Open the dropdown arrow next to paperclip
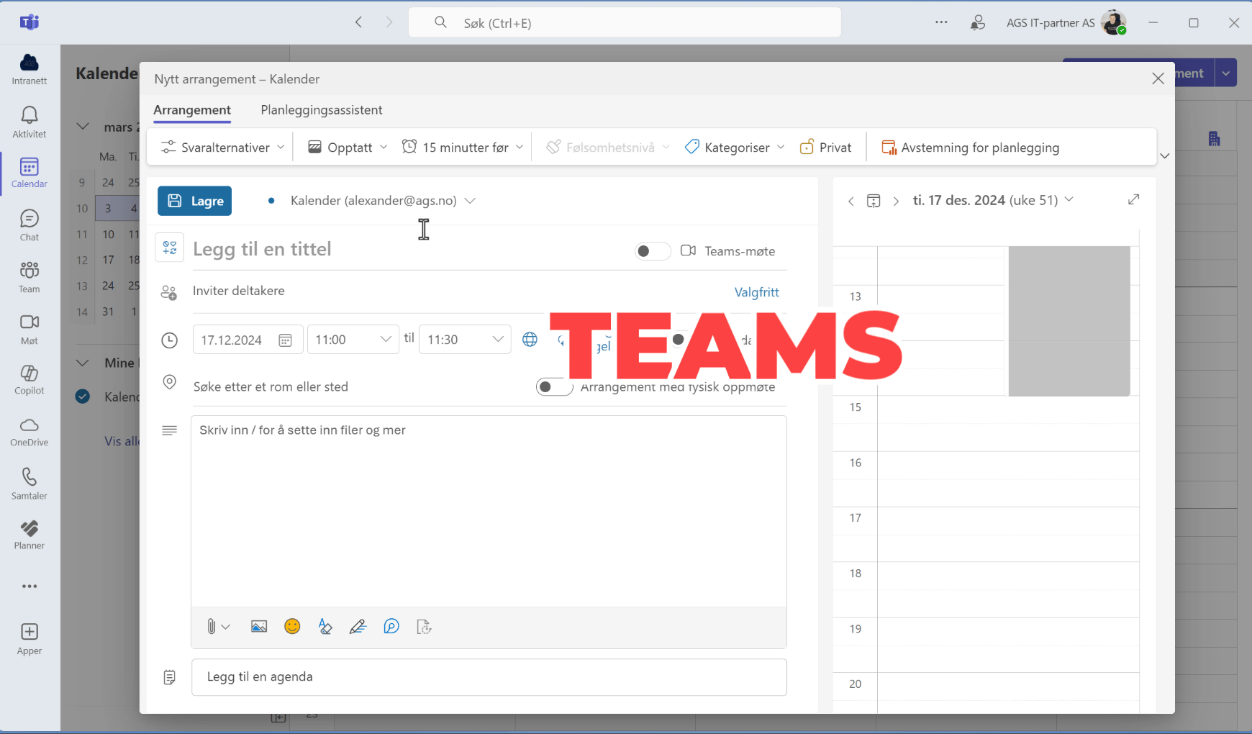1252x734 pixels. (226, 627)
